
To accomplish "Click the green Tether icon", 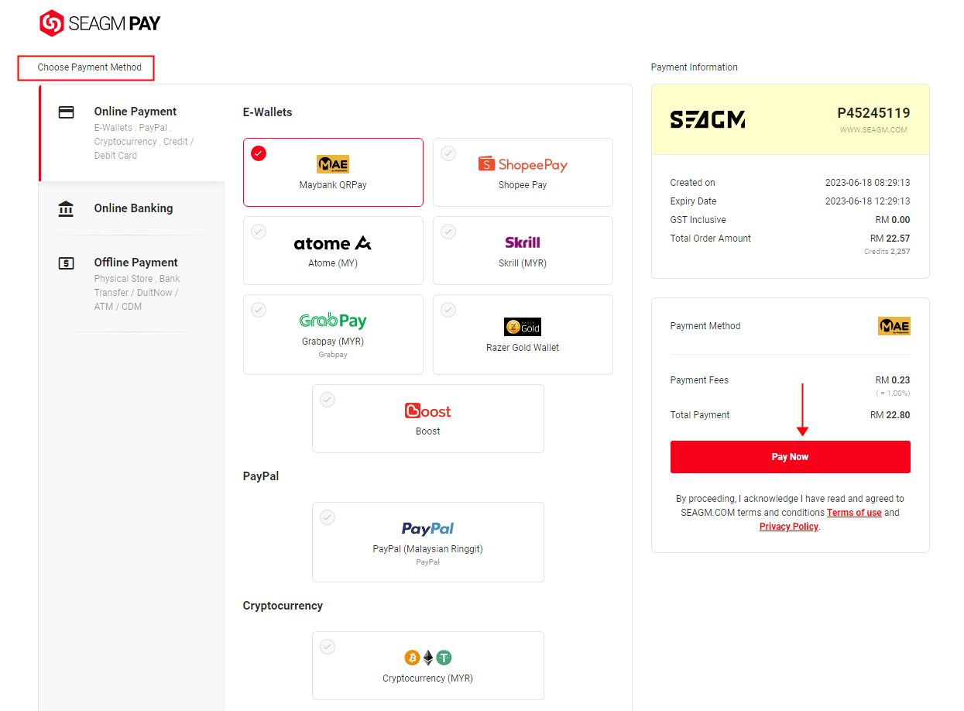I will click(444, 658).
